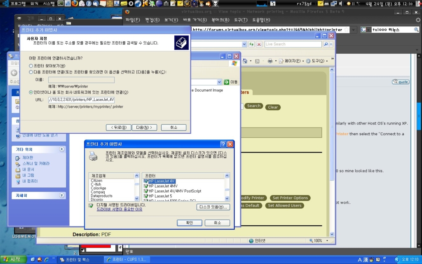Launch World of Warcraft icon in top panel
This screenshot has height=264, width=422.
point(187,3)
